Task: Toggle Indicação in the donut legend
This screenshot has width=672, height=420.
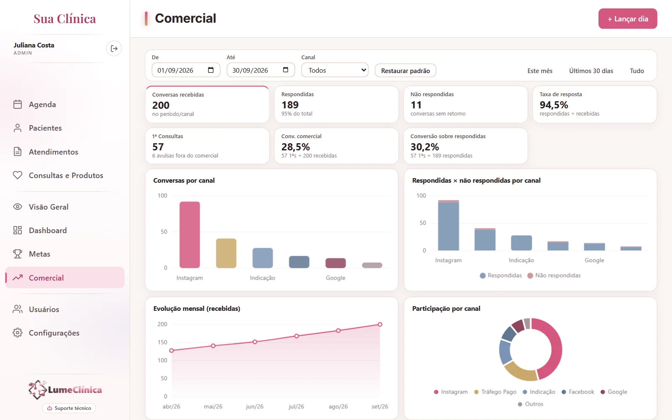Action: tap(539, 392)
